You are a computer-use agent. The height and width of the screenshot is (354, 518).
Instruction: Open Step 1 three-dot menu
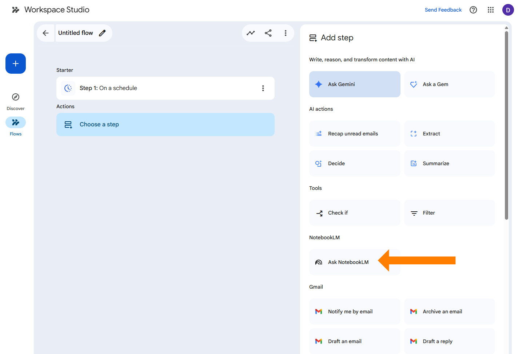(x=263, y=88)
